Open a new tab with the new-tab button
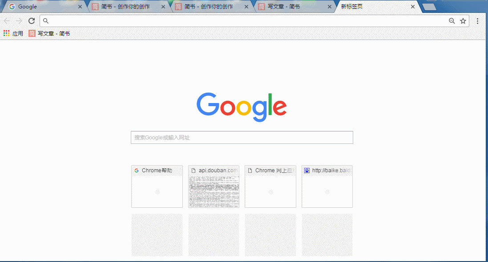 (429, 7)
